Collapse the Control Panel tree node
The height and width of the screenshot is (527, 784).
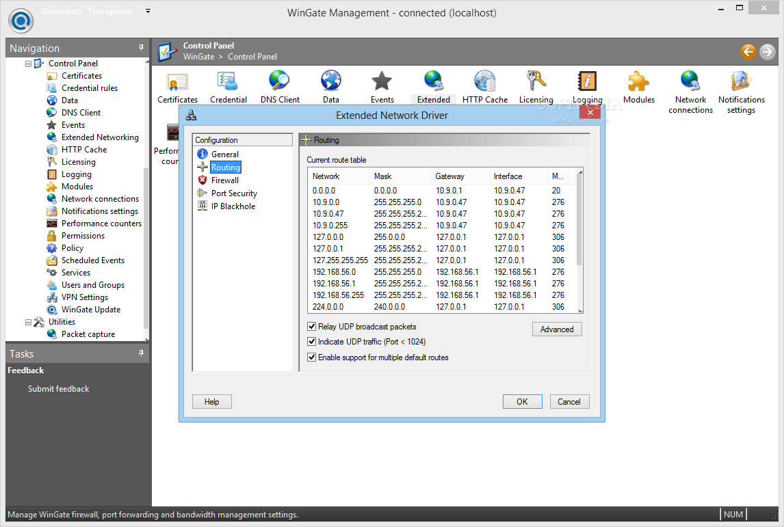point(29,64)
